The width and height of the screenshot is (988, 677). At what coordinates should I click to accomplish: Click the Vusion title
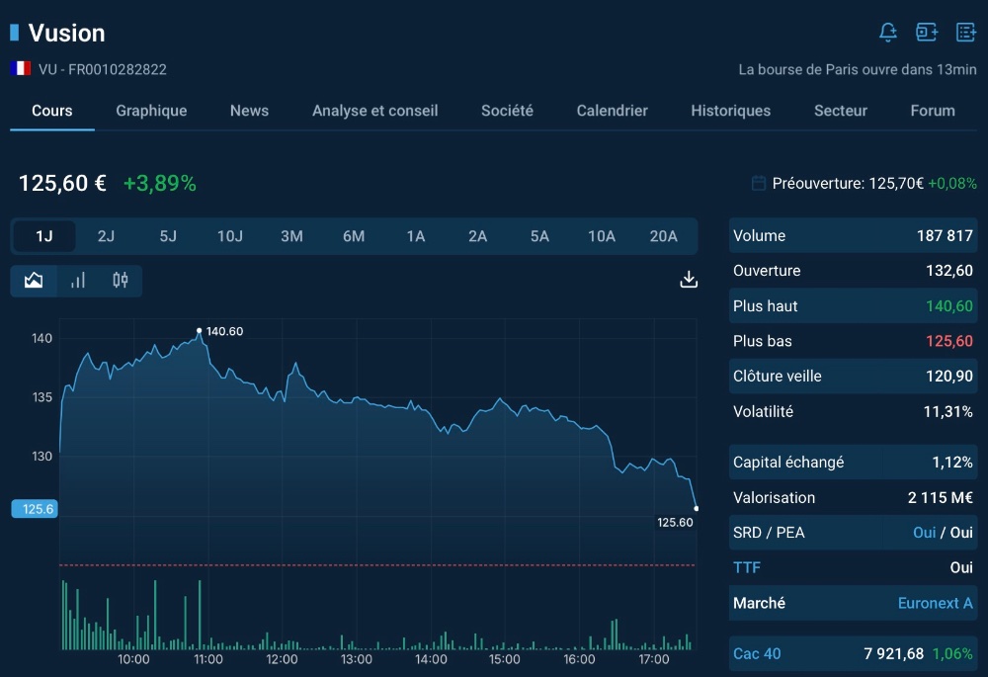[67, 34]
